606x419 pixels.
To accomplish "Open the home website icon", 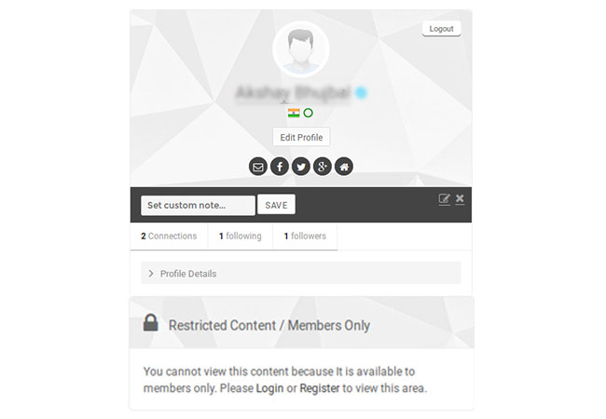I will coord(344,167).
